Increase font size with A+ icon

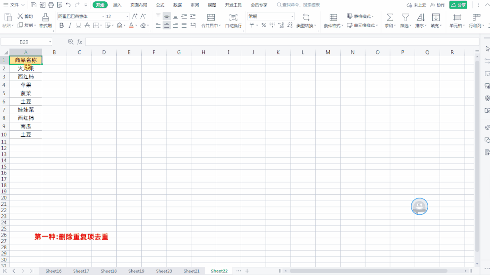point(135,16)
